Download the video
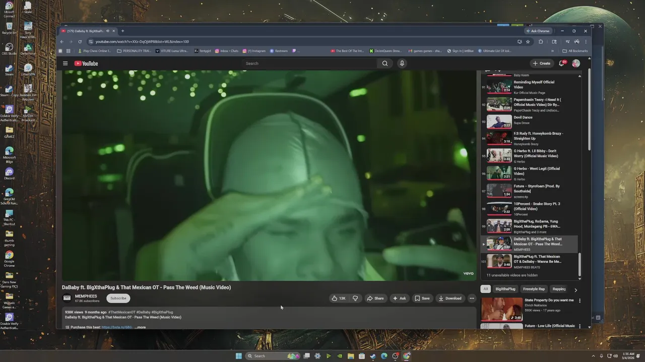This screenshot has width=645, height=362. pos(450,298)
